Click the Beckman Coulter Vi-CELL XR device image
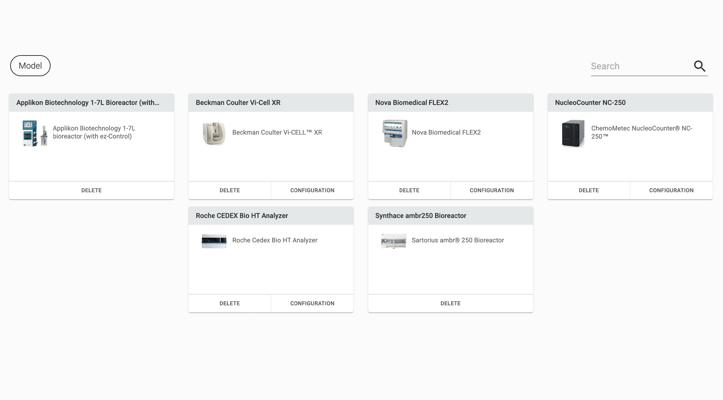 pos(214,133)
